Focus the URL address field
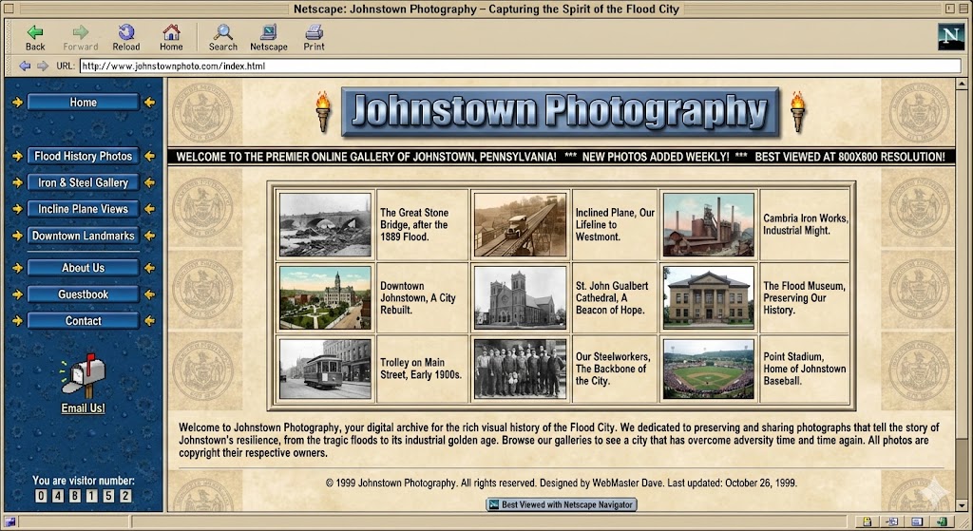 tap(520, 66)
